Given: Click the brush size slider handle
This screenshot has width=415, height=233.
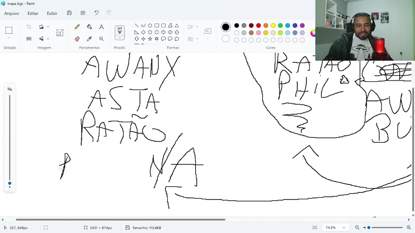Looking at the screenshot, I should click(10, 183).
